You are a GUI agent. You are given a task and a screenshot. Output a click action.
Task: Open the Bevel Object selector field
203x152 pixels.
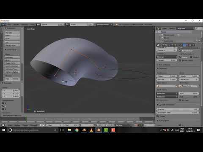(189, 86)
